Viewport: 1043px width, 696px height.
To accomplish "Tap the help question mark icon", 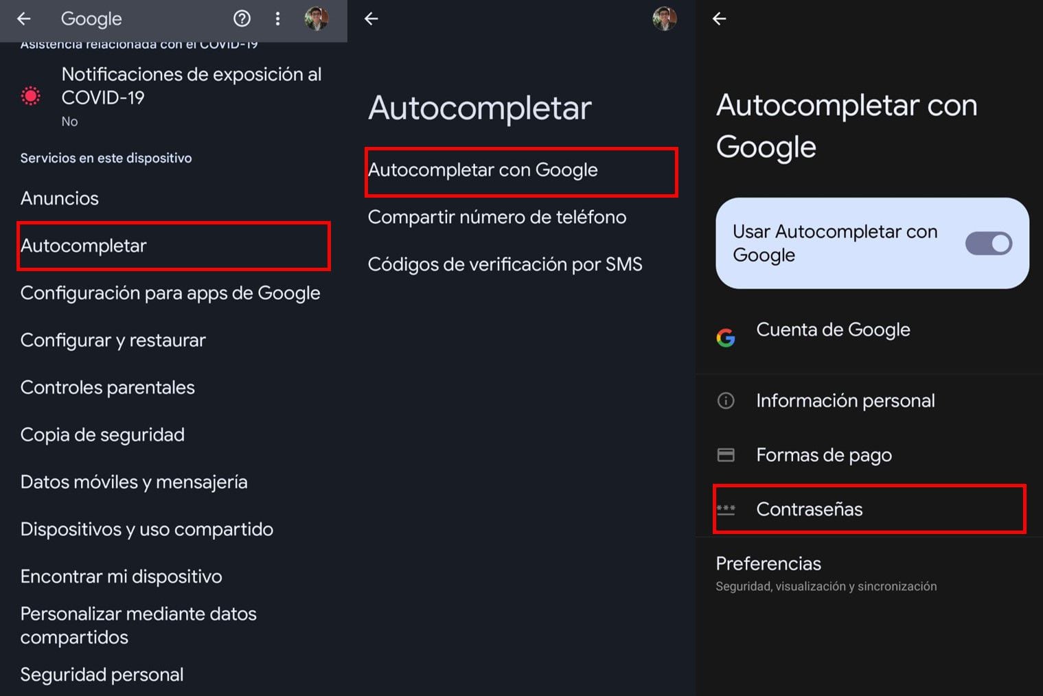I will coord(242,19).
